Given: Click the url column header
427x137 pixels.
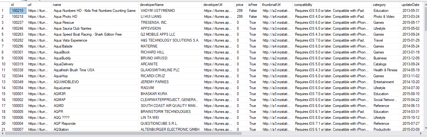Looking at the screenshot, I should tap(39, 5).
